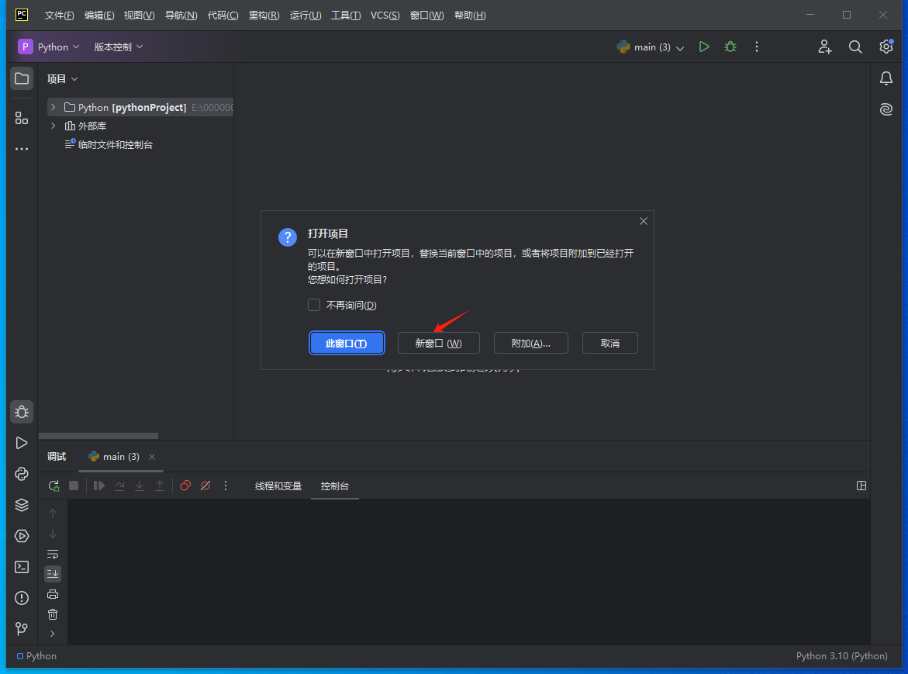
Task: Show more tool windows ellipsis icon
Action: 22,149
